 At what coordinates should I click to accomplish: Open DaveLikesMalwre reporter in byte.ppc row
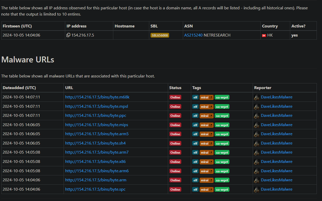(x=277, y=116)
